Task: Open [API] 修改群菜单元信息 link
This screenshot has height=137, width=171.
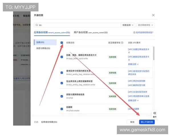Action: coord(139,96)
